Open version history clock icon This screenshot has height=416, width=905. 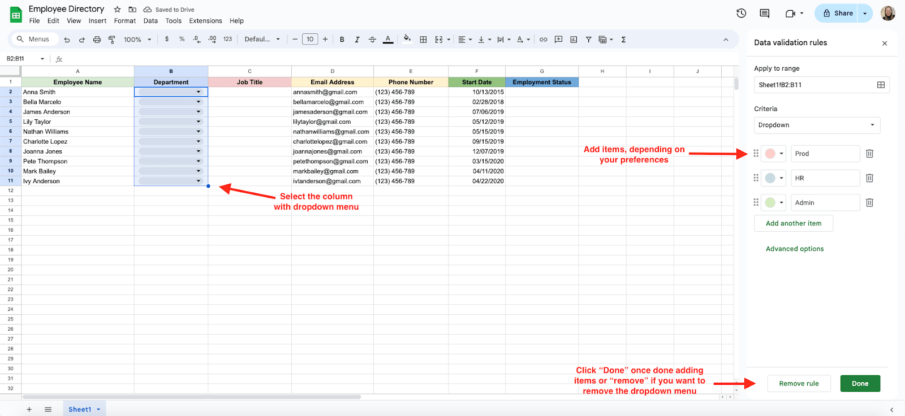click(742, 13)
